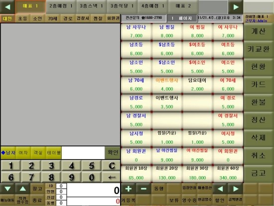Click the 영수증 receipt button

[x=189, y=200]
